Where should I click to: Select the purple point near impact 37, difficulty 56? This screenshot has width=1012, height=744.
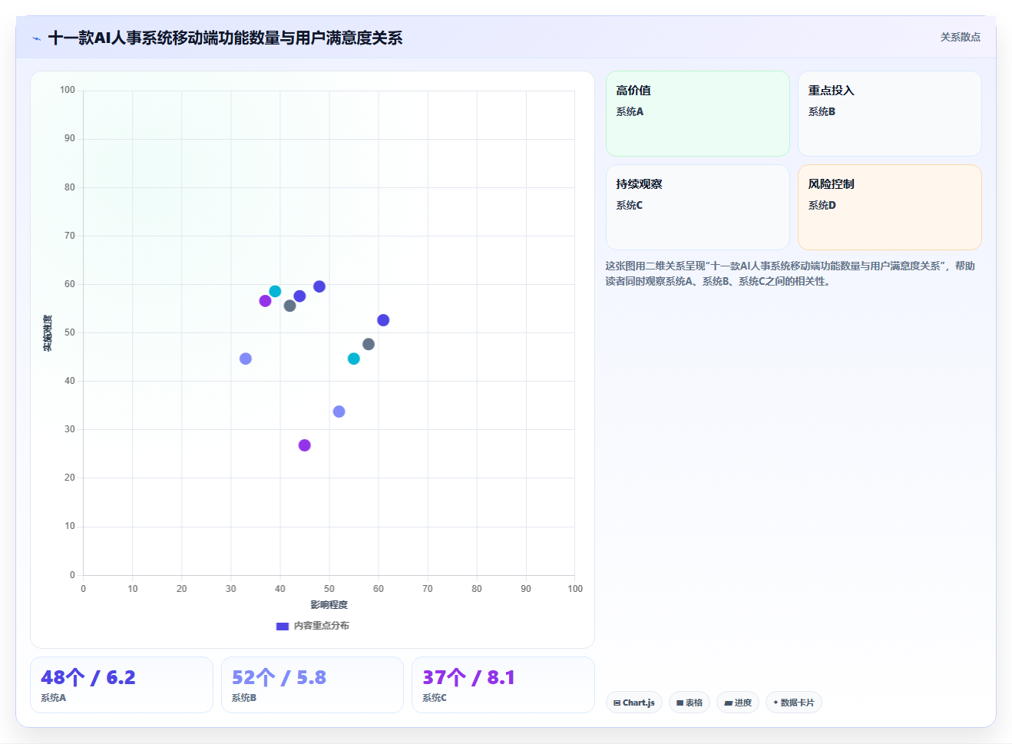pyautogui.click(x=265, y=301)
